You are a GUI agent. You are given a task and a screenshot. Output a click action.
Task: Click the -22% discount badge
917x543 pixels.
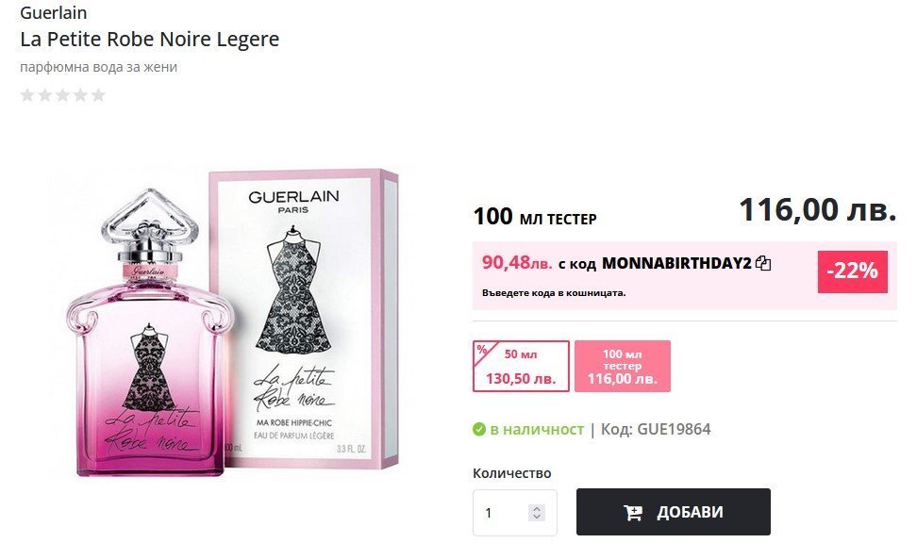pos(852,271)
